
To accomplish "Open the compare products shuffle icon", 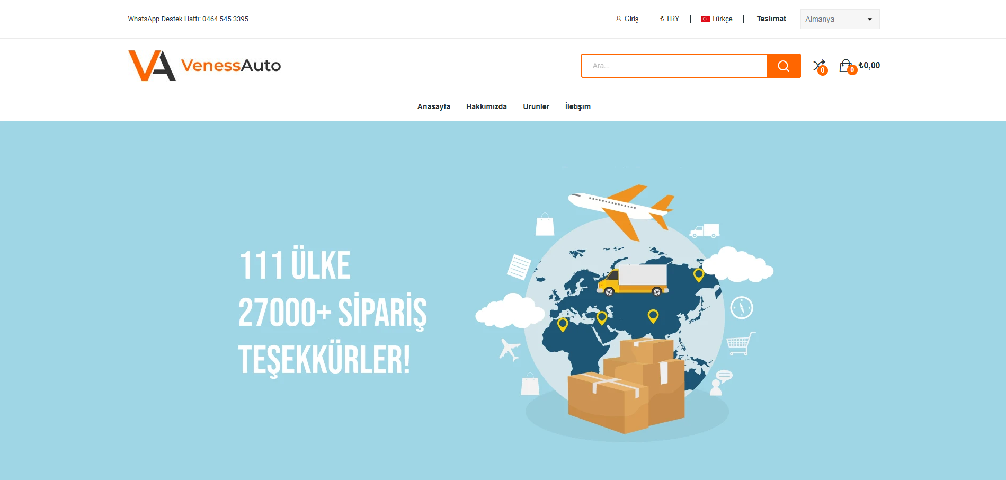I will pyautogui.click(x=818, y=65).
